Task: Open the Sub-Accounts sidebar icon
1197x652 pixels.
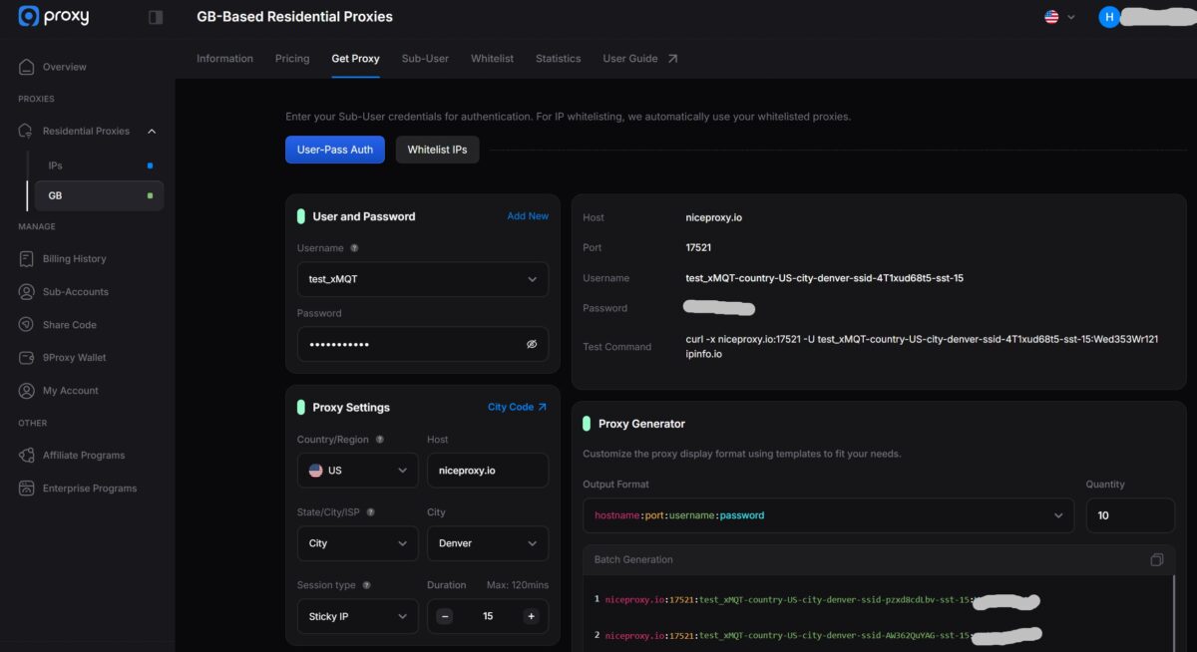Action: [x=27, y=291]
